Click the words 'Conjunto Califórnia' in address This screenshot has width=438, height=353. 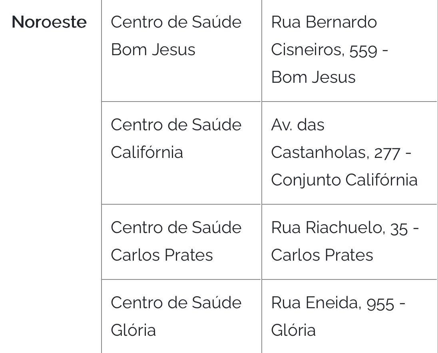pyautogui.click(x=344, y=180)
